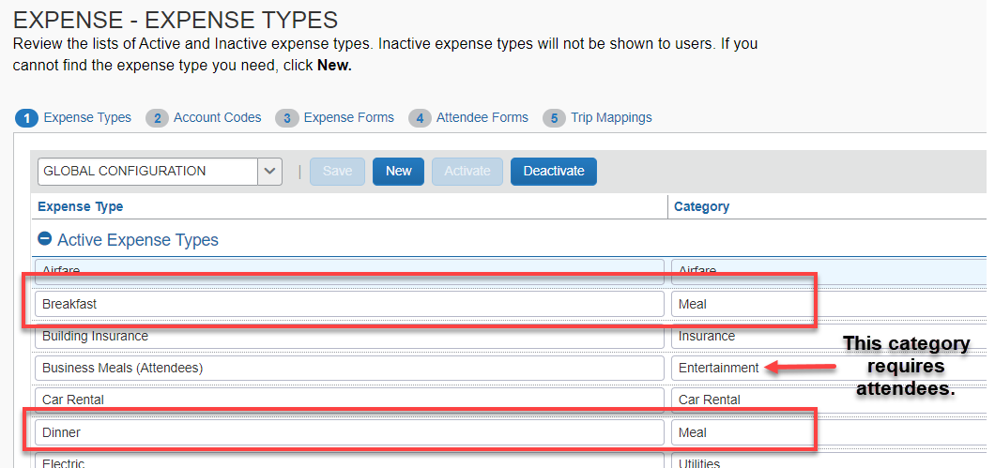
Task: Click the Business Meals (Attendees) field
Action: [349, 368]
